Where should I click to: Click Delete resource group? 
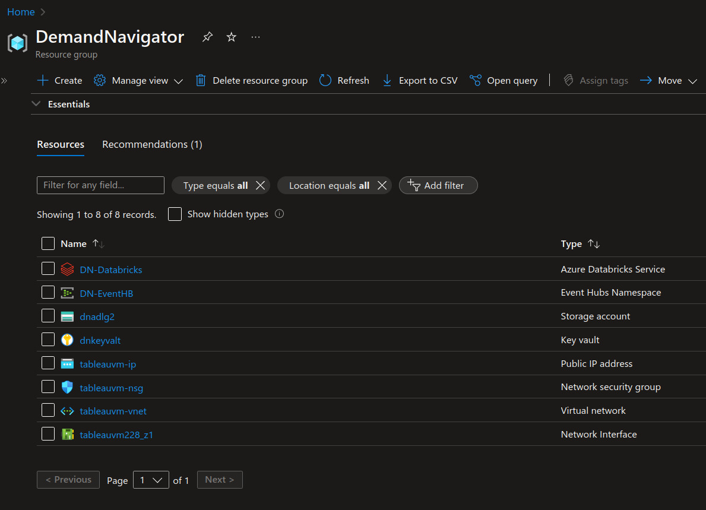[252, 81]
